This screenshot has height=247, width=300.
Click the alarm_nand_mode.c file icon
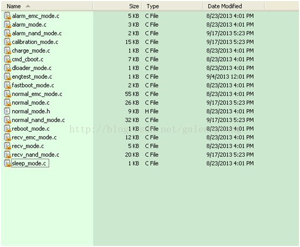pyautogui.click(x=8, y=33)
